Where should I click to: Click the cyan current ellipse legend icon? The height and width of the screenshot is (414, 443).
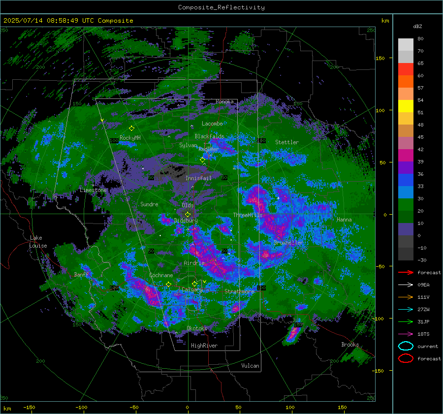tap(406, 346)
